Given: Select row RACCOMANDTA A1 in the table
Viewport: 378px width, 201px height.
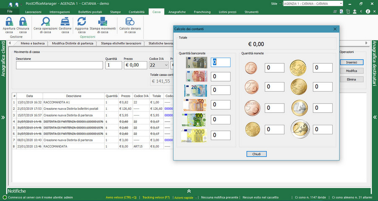Looking at the screenshot, I should tap(93, 102).
